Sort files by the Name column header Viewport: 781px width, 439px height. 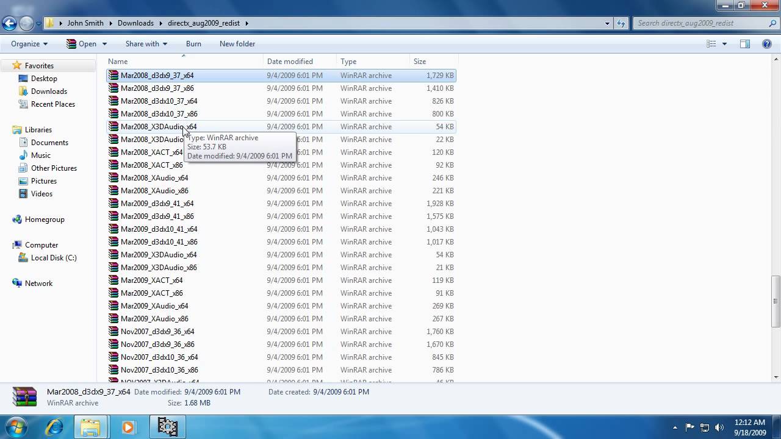pos(184,62)
